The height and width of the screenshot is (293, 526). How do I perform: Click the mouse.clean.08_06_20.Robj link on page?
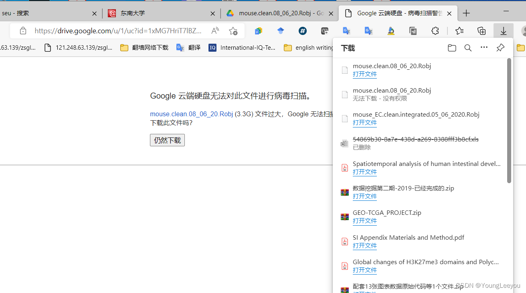(x=191, y=114)
